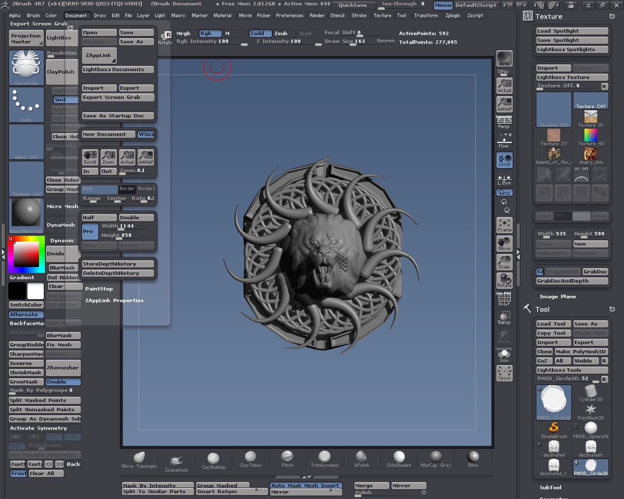Image resolution: width=624 pixels, height=499 pixels.
Task: Expand the PaintStop section
Action: 99,289
